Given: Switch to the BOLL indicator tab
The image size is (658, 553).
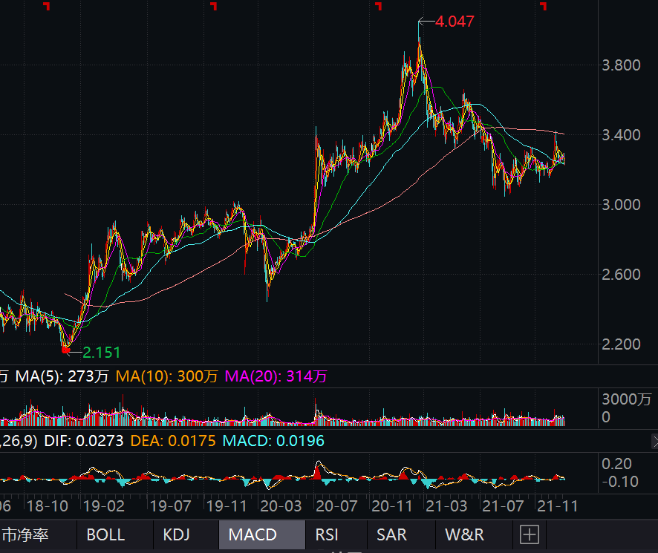Looking at the screenshot, I should pyautogui.click(x=105, y=534).
